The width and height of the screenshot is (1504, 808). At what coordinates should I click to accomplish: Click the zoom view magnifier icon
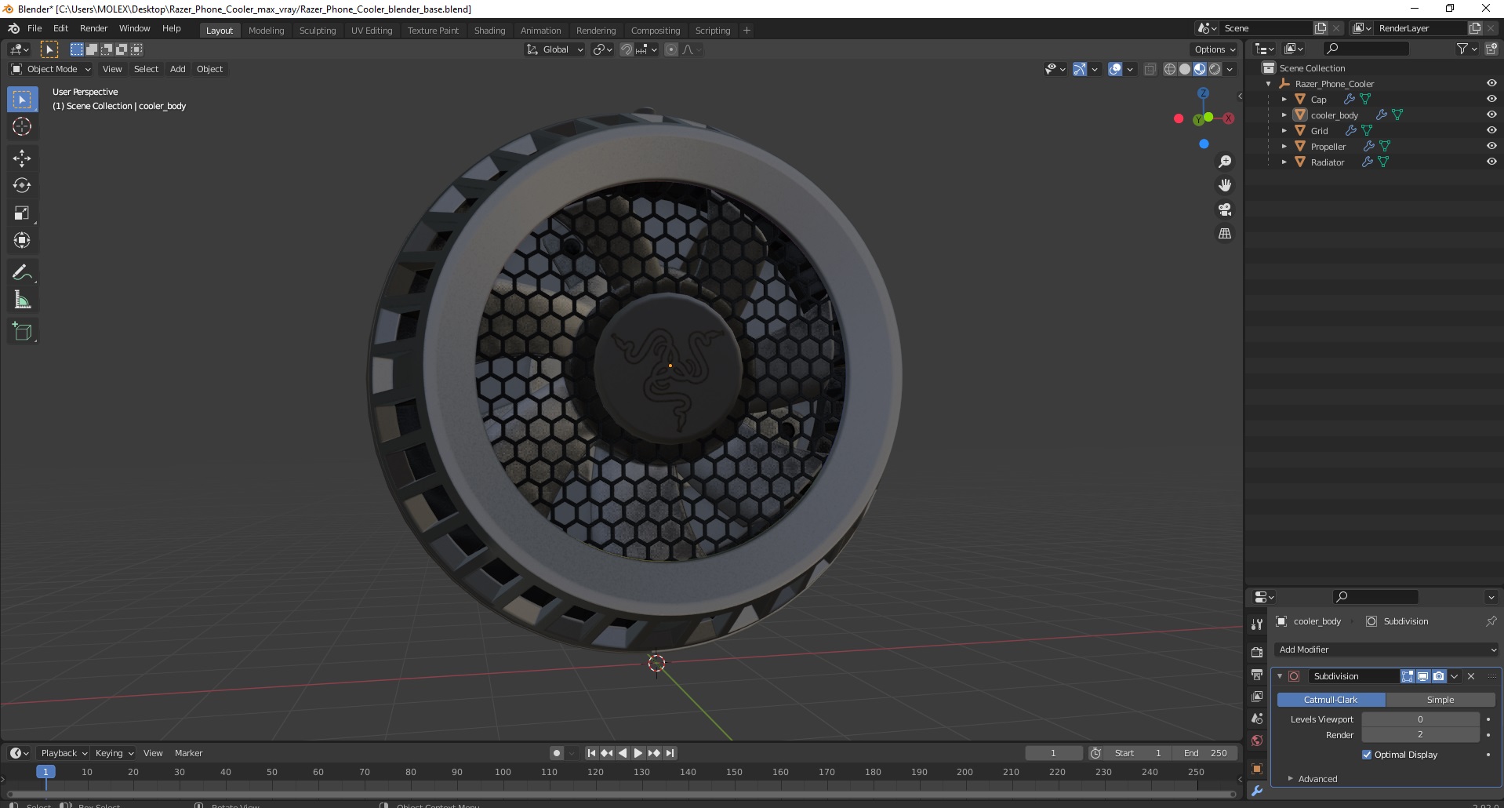pos(1225,162)
